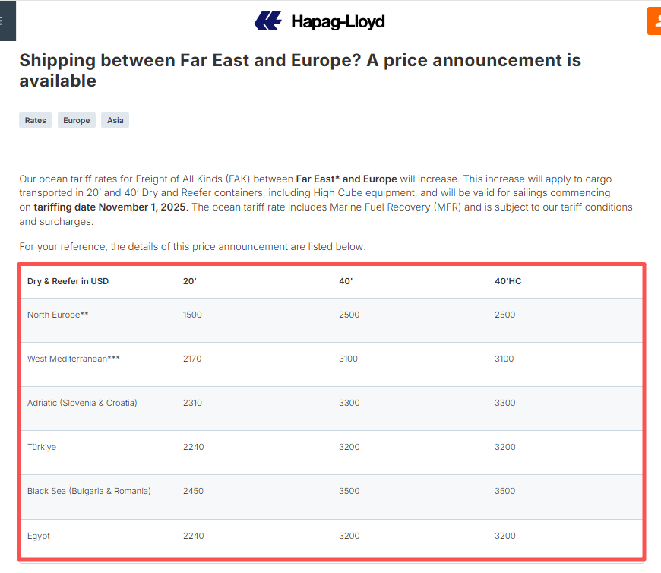
Task: Select the Europe tag
Action: (x=76, y=120)
